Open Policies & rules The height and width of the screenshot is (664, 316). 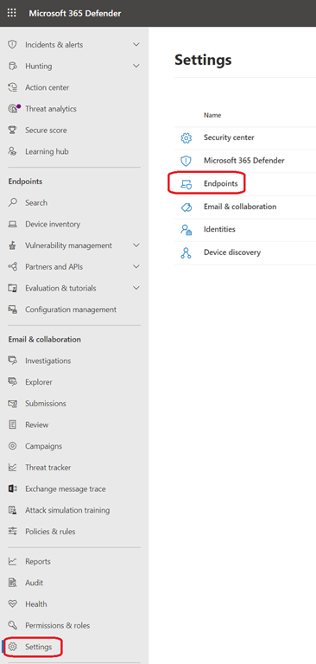50,532
